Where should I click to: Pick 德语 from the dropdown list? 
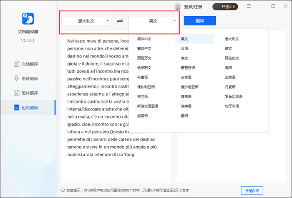(x=228, y=68)
